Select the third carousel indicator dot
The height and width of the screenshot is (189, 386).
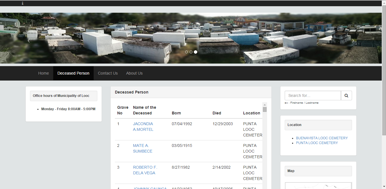[196, 52]
